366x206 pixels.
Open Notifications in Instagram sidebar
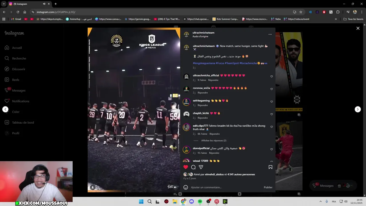click(21, 101)
